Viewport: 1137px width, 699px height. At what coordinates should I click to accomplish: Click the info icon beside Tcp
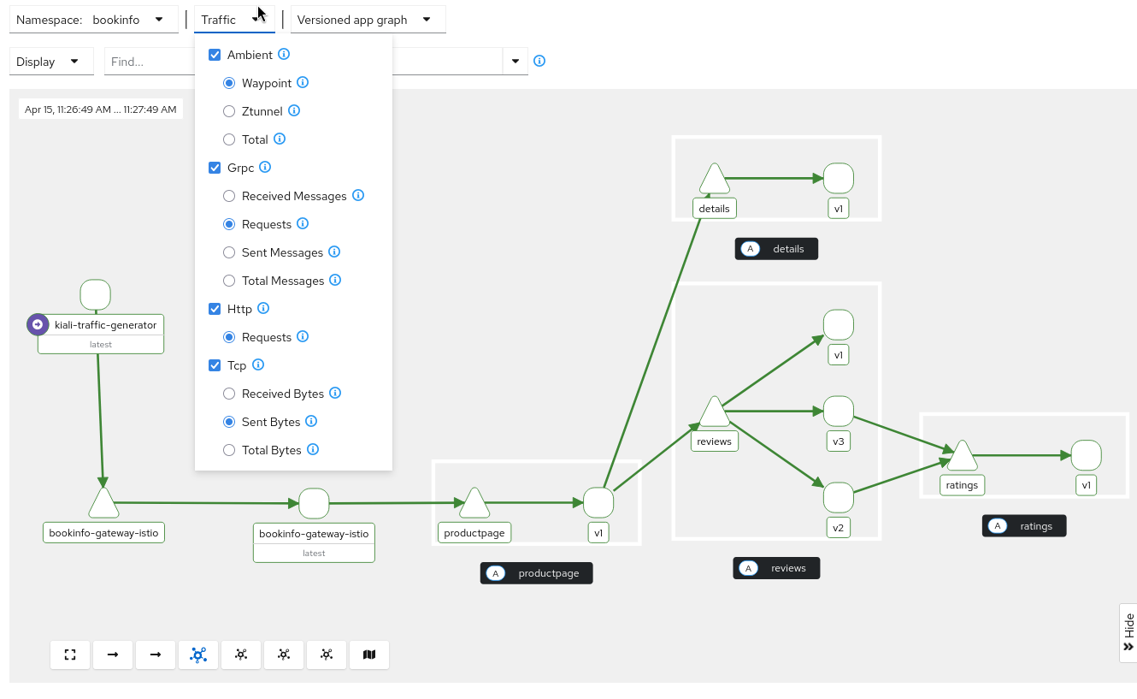tap(258, 364)
